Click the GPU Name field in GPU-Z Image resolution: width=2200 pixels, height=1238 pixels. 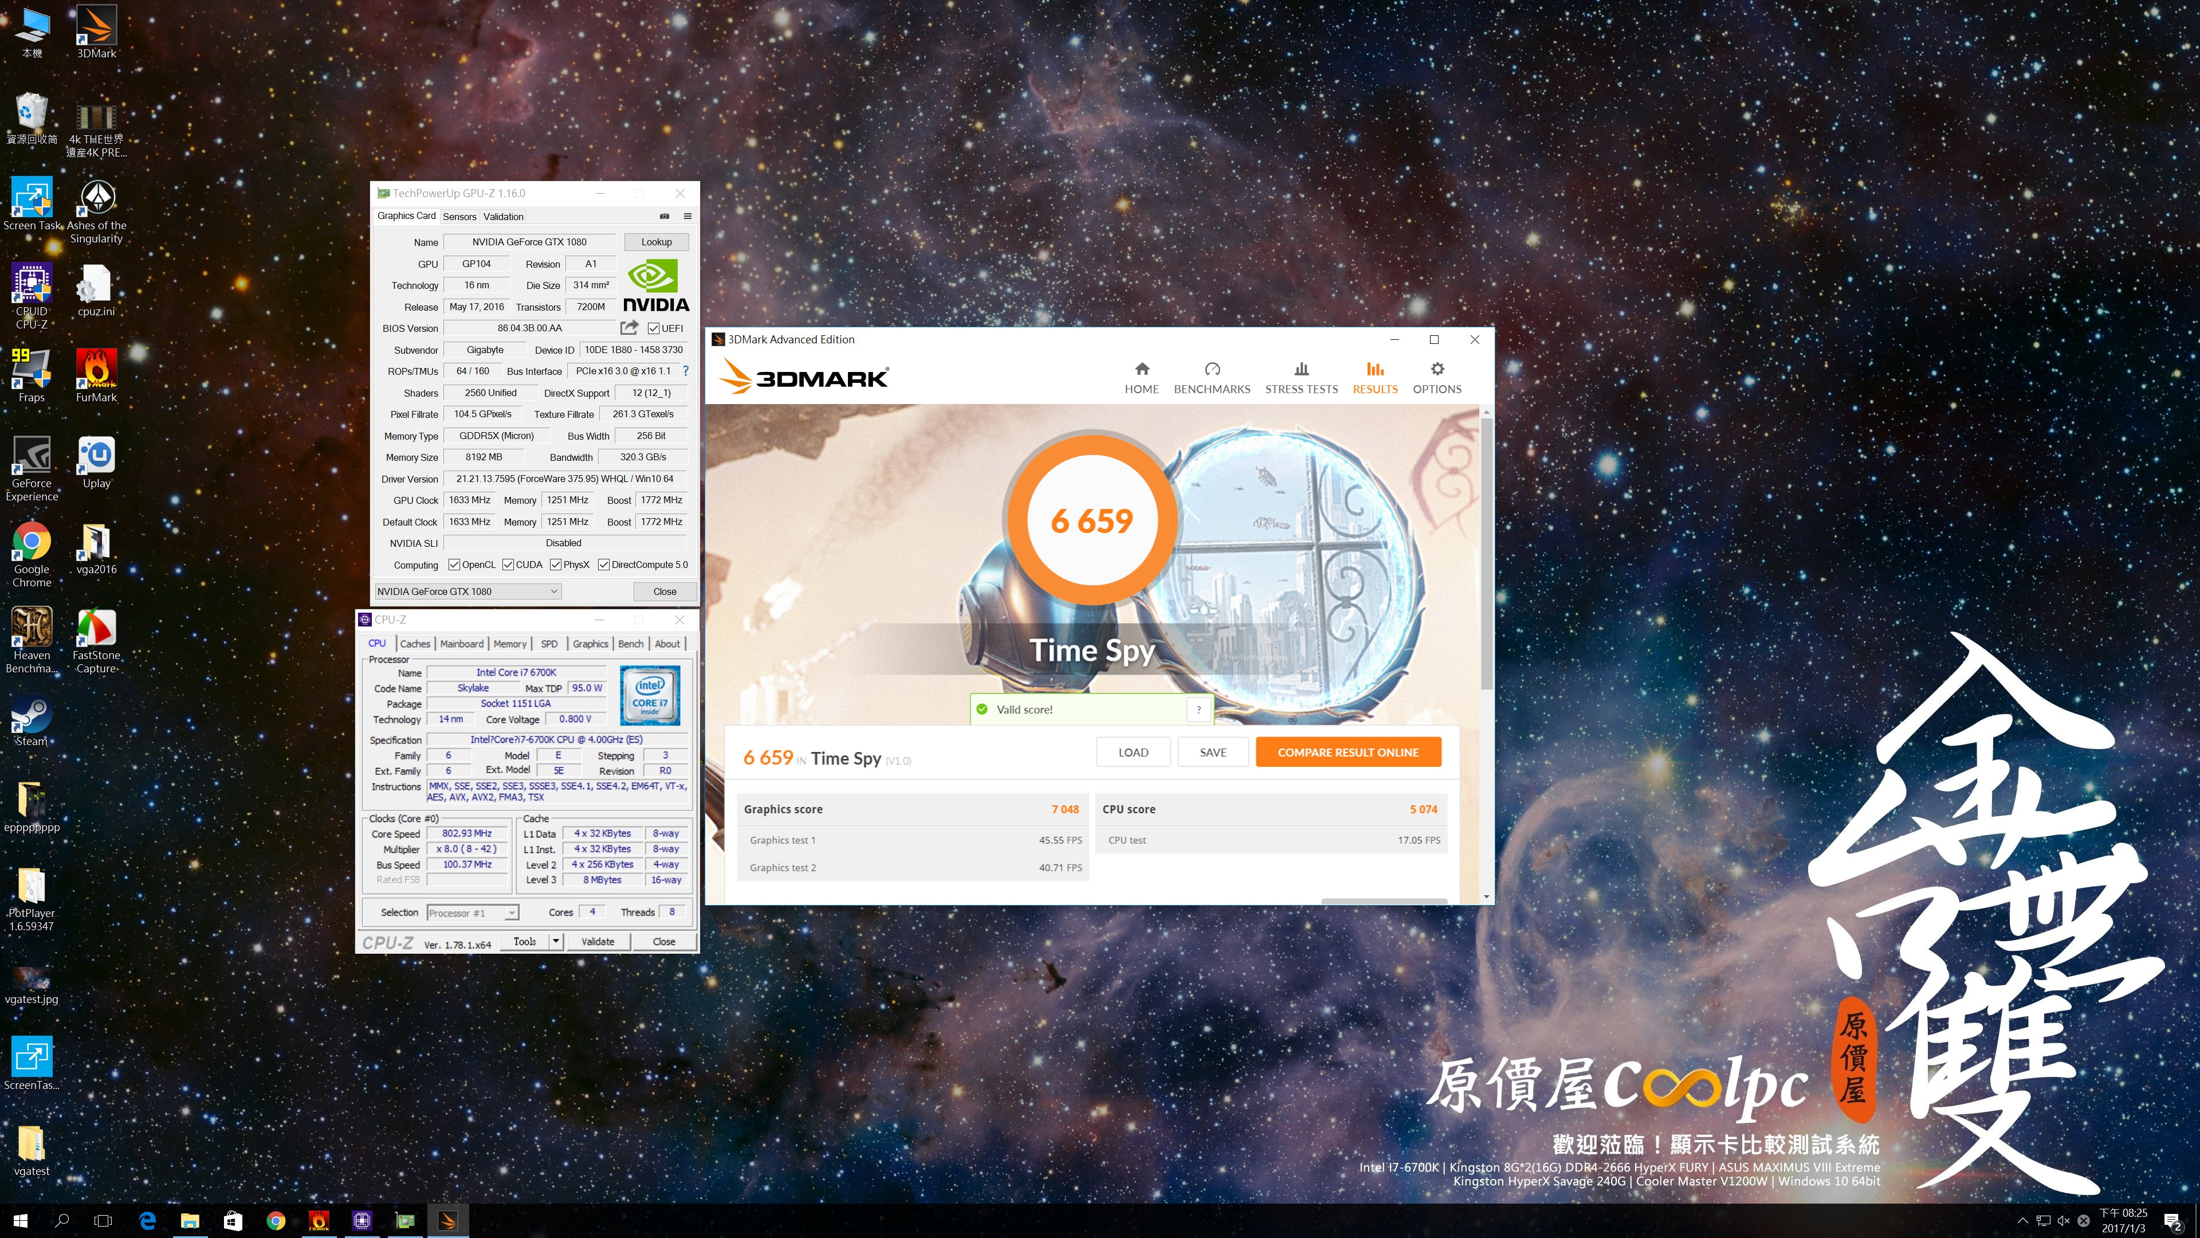coord(529,242)
